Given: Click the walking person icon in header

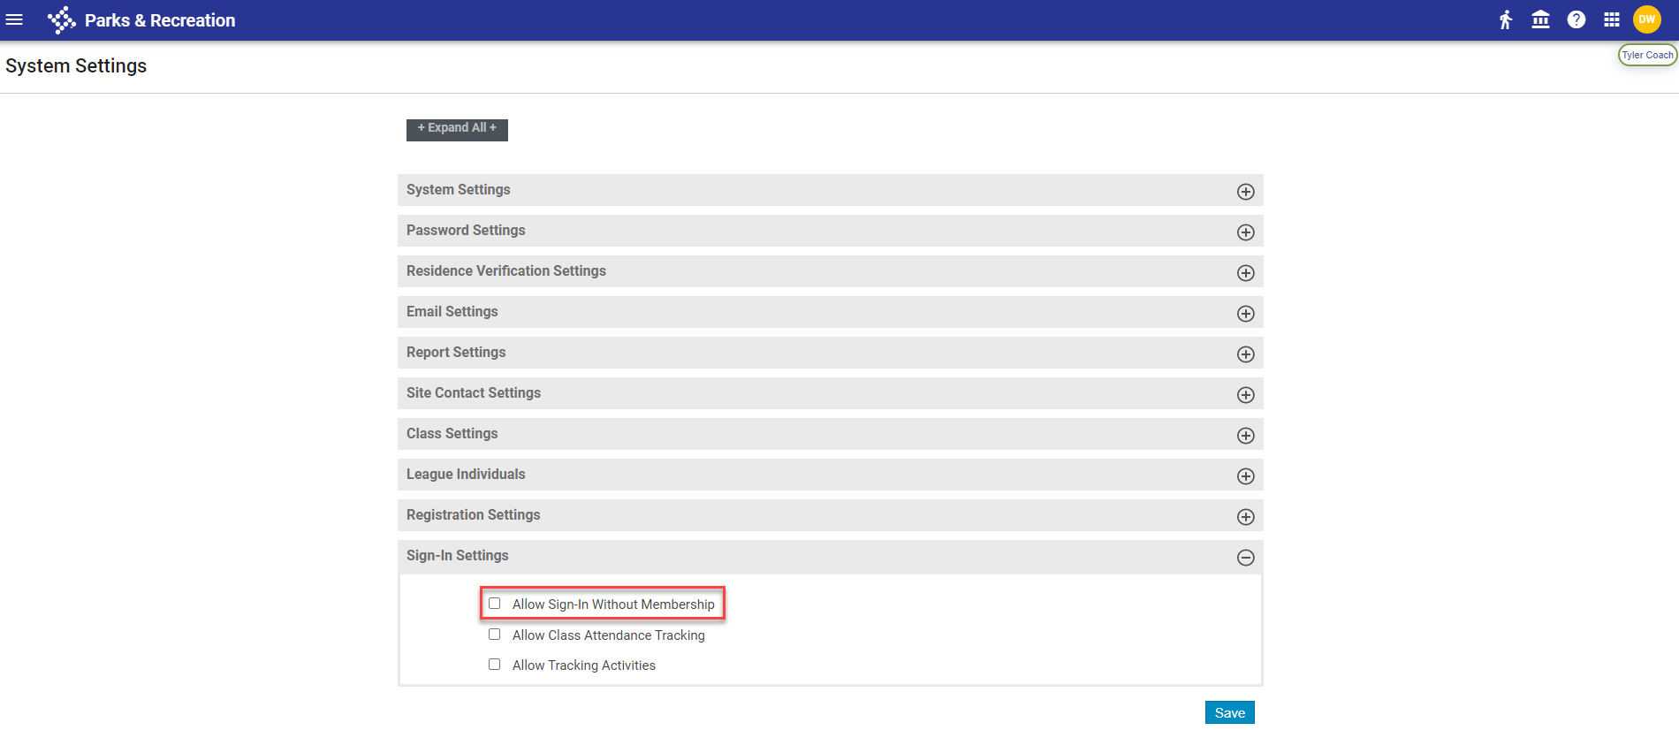Looking at the screenshot, I should click(x=1506, y=19).
